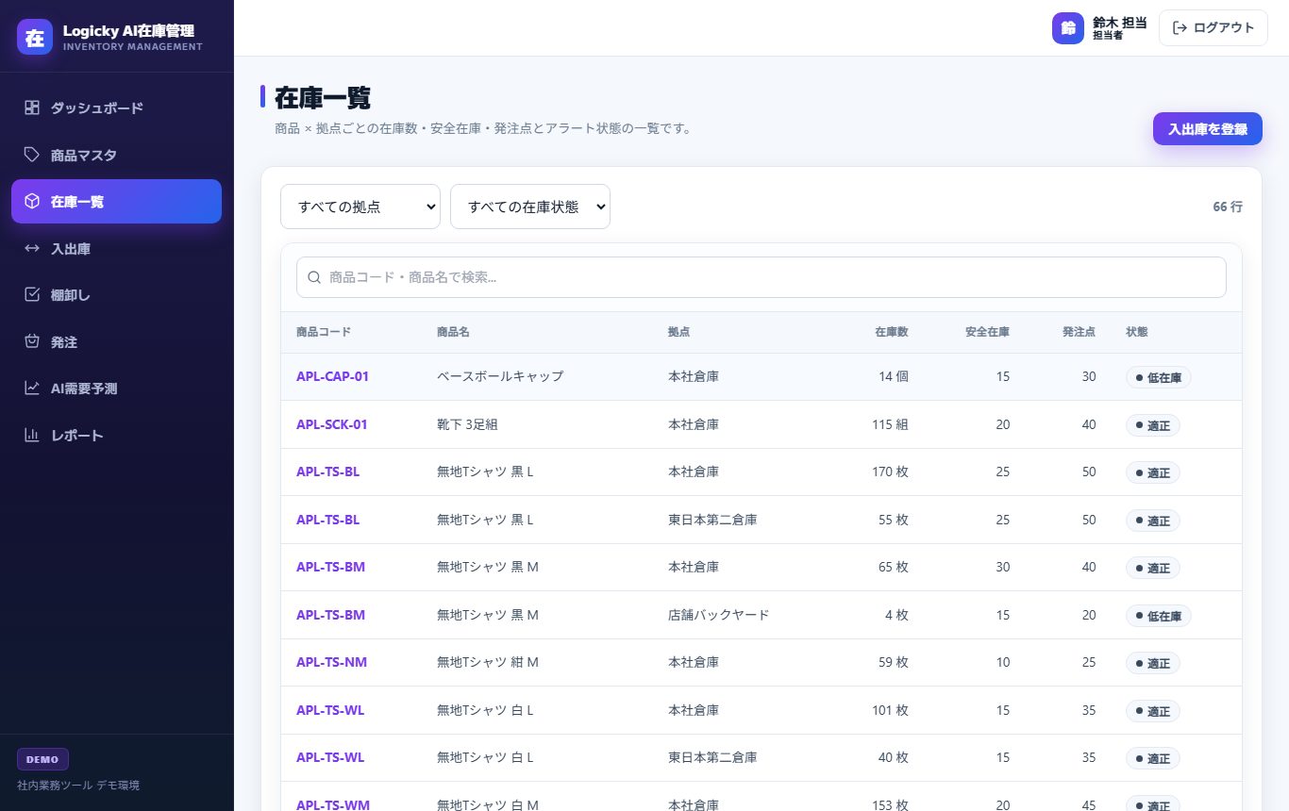
Task: Open product link APL-TS-NM
Action: tap(331, 662)
